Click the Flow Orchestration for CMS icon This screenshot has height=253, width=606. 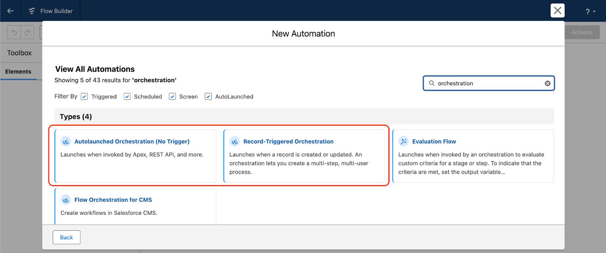66,200
